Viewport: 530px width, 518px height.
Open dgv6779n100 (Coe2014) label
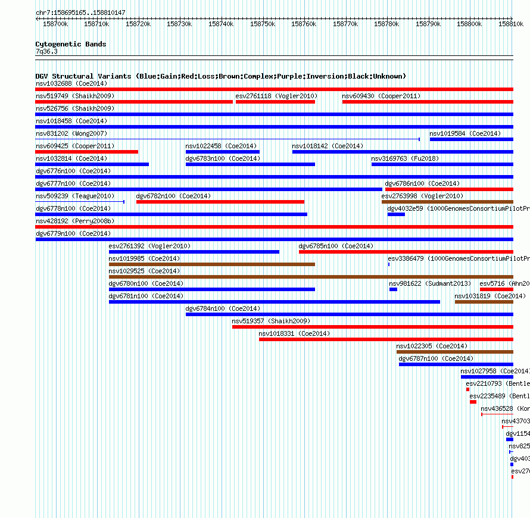tap(73, 233)
